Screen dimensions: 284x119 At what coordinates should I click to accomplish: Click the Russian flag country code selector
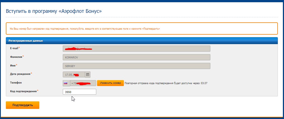coord(66,83)
